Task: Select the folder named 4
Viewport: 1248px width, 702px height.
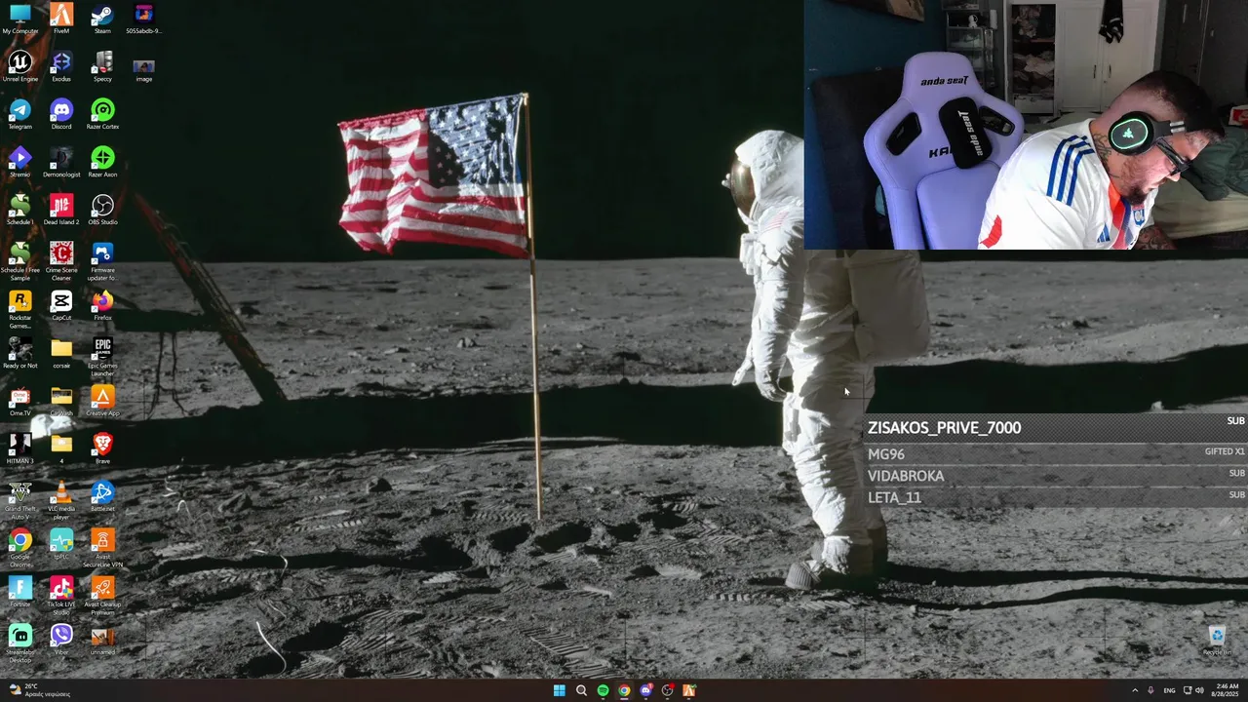Action: [61, 448]
